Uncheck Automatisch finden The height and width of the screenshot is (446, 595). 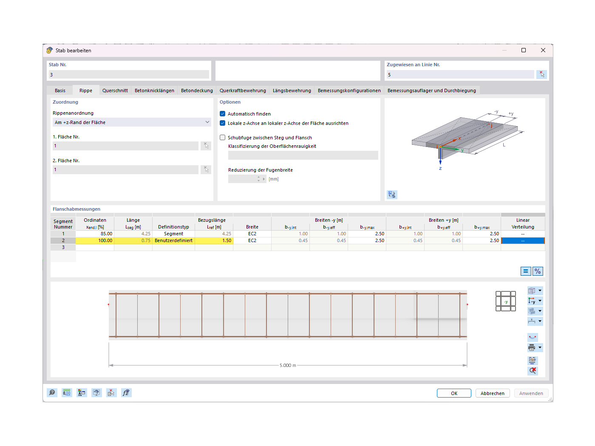pyautogui.click(x=222, y=114)
